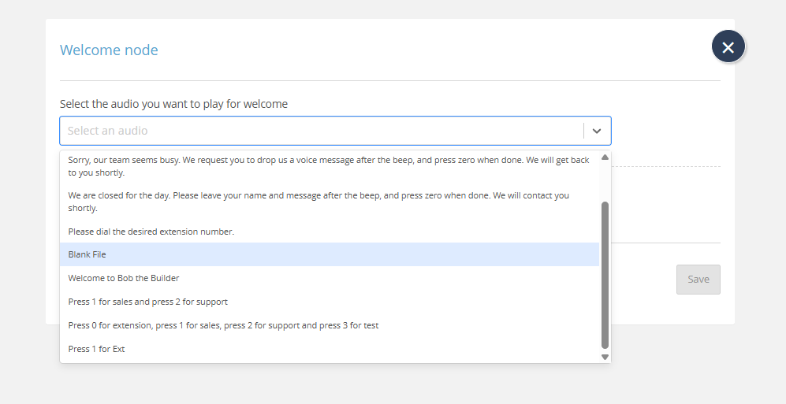Choose 'Welcome to Bob the Builder' audio
The height and width of the screenshot is (404, 786).
click(124, 278)
